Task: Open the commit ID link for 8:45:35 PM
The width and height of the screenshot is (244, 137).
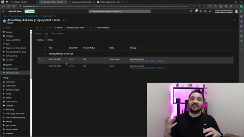Action: tap(72, 66)
